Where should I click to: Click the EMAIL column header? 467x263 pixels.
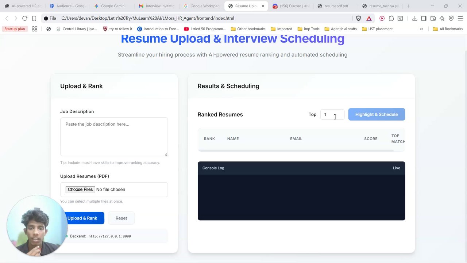click(296, 139)
